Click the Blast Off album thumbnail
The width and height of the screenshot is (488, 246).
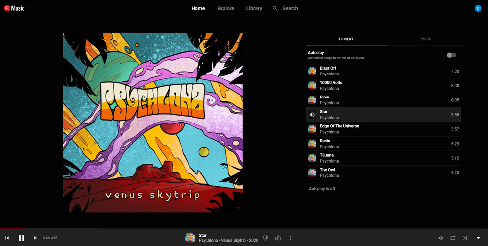click(312, 71)
